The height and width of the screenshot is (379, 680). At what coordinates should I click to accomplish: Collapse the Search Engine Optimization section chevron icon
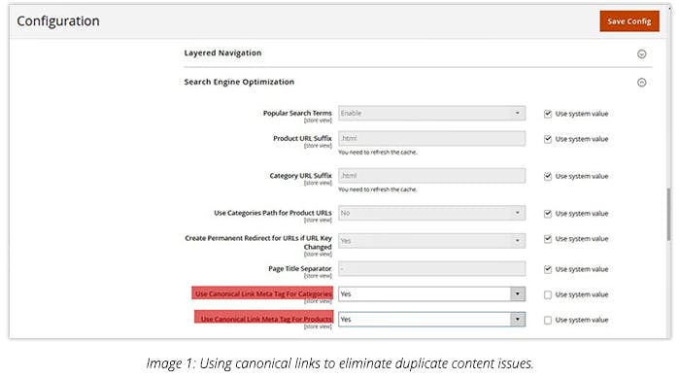point(642,83)
